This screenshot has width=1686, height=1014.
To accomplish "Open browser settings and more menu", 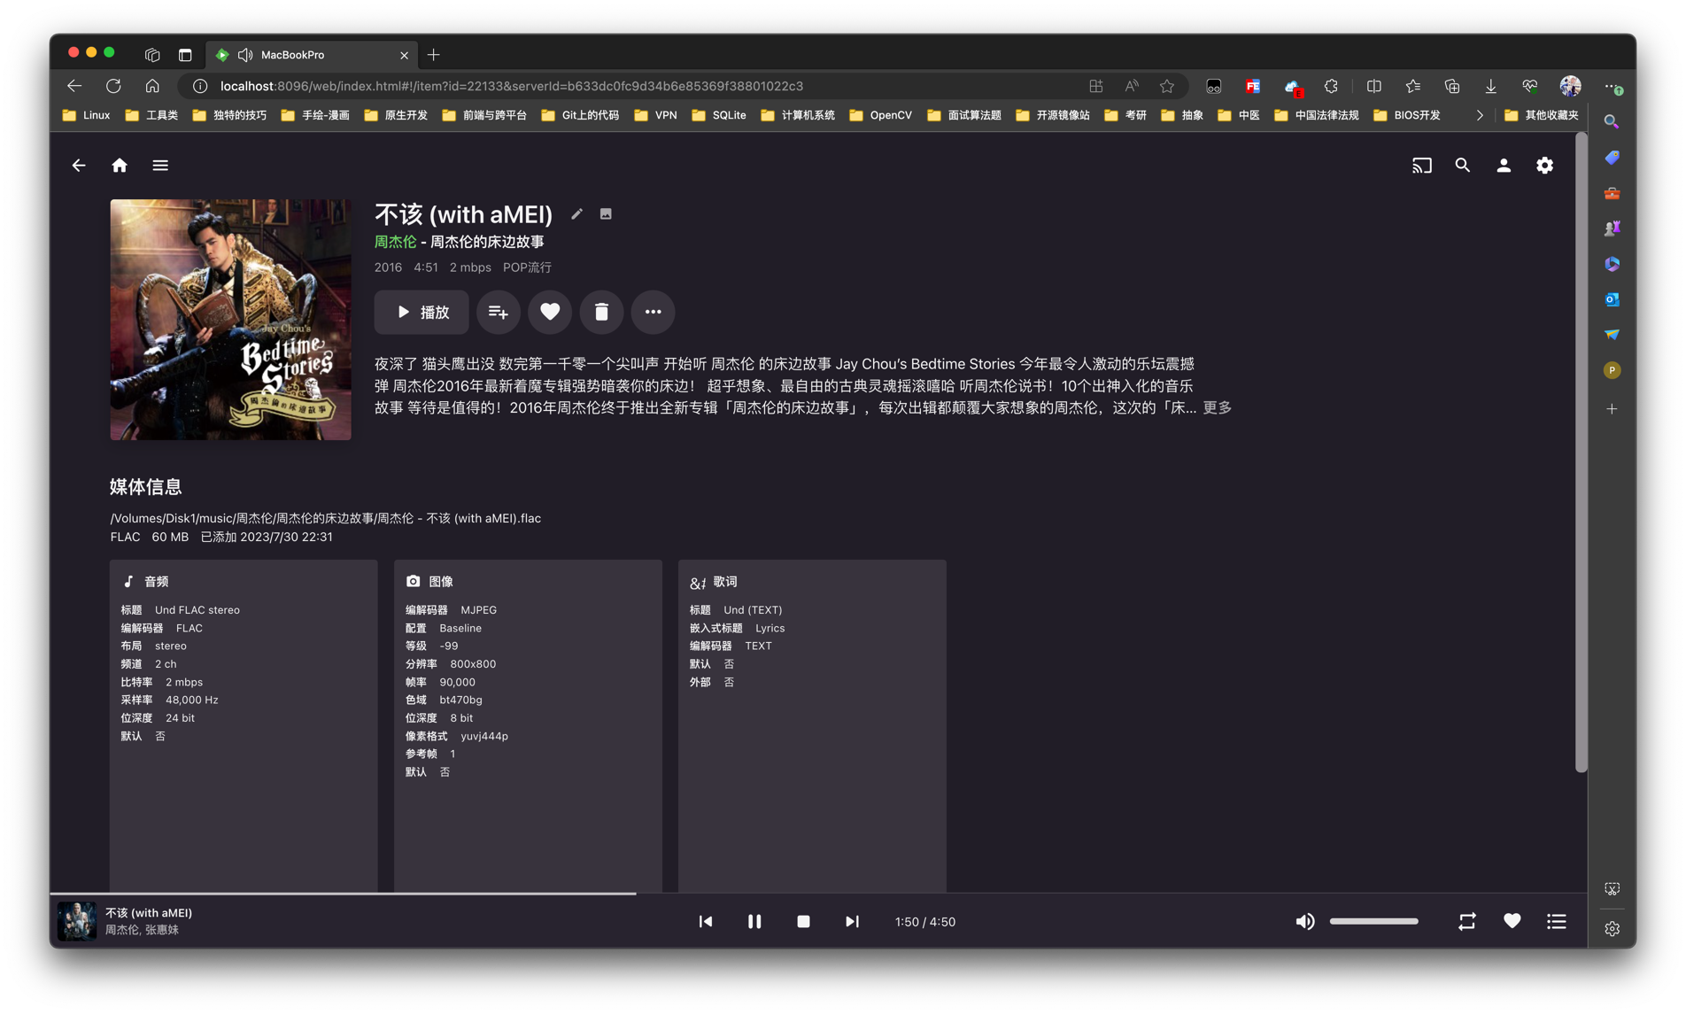I will [1613, 86].
